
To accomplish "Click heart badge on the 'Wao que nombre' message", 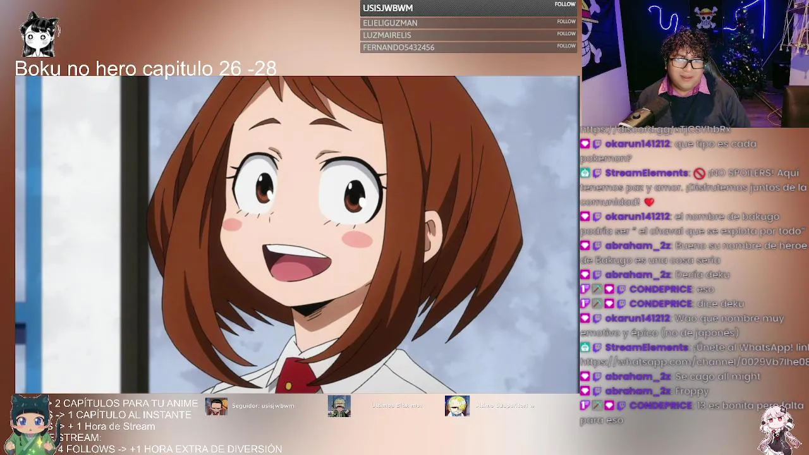I will (585, 318).
